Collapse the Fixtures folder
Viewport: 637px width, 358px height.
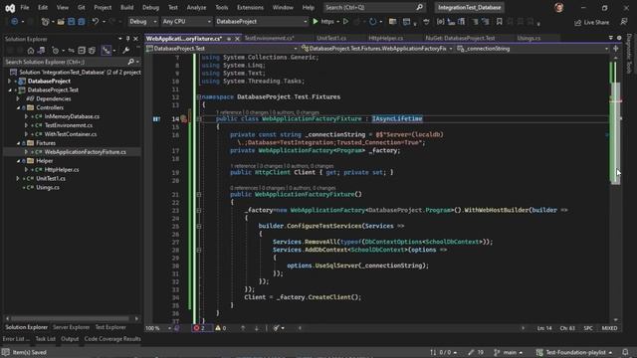tap(18, 143)
